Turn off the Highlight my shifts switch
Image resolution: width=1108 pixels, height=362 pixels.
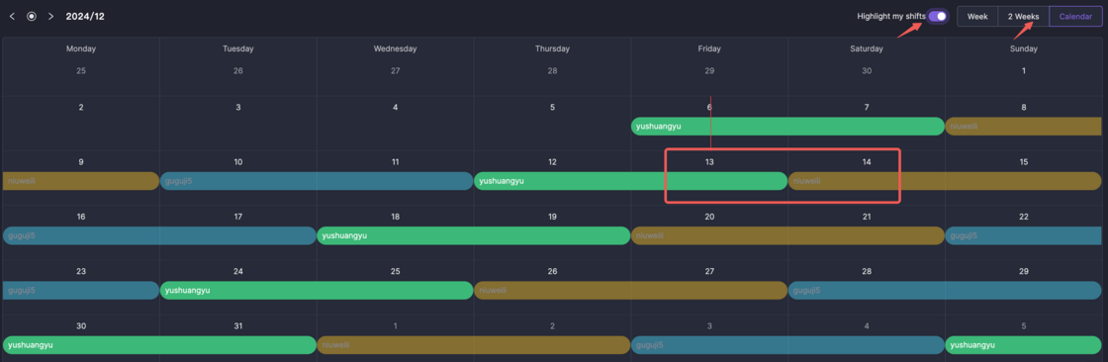coord(938,16)
